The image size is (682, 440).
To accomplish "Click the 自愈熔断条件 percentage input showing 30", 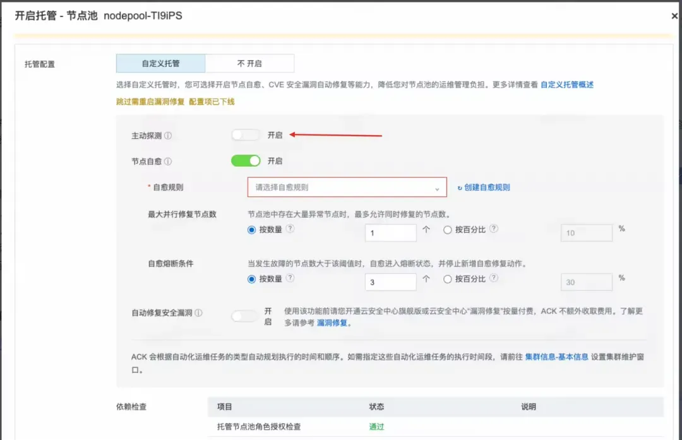I will [x=586, y=282].
